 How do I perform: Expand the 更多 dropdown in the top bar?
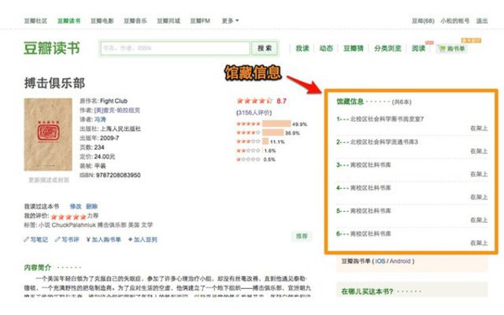point(230,21)
